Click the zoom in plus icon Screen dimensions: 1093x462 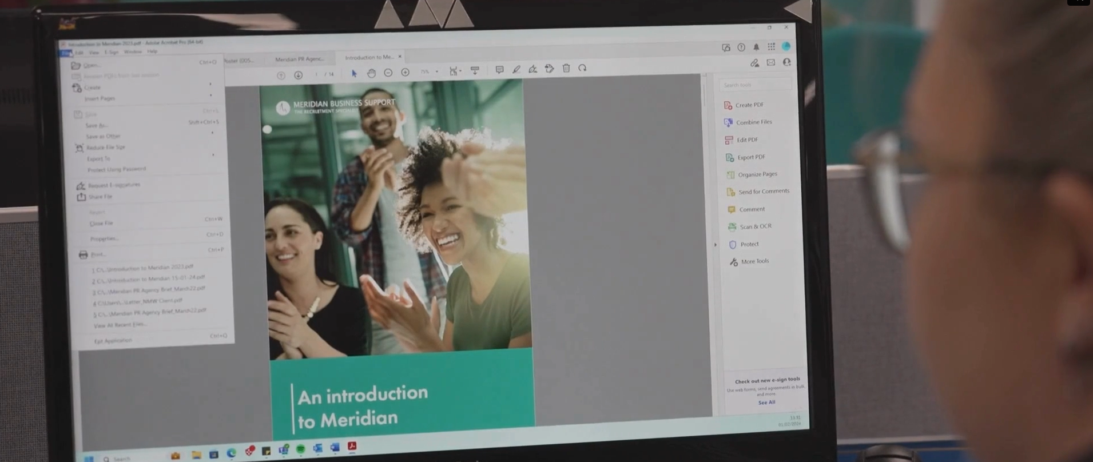(x=405, y=72)
